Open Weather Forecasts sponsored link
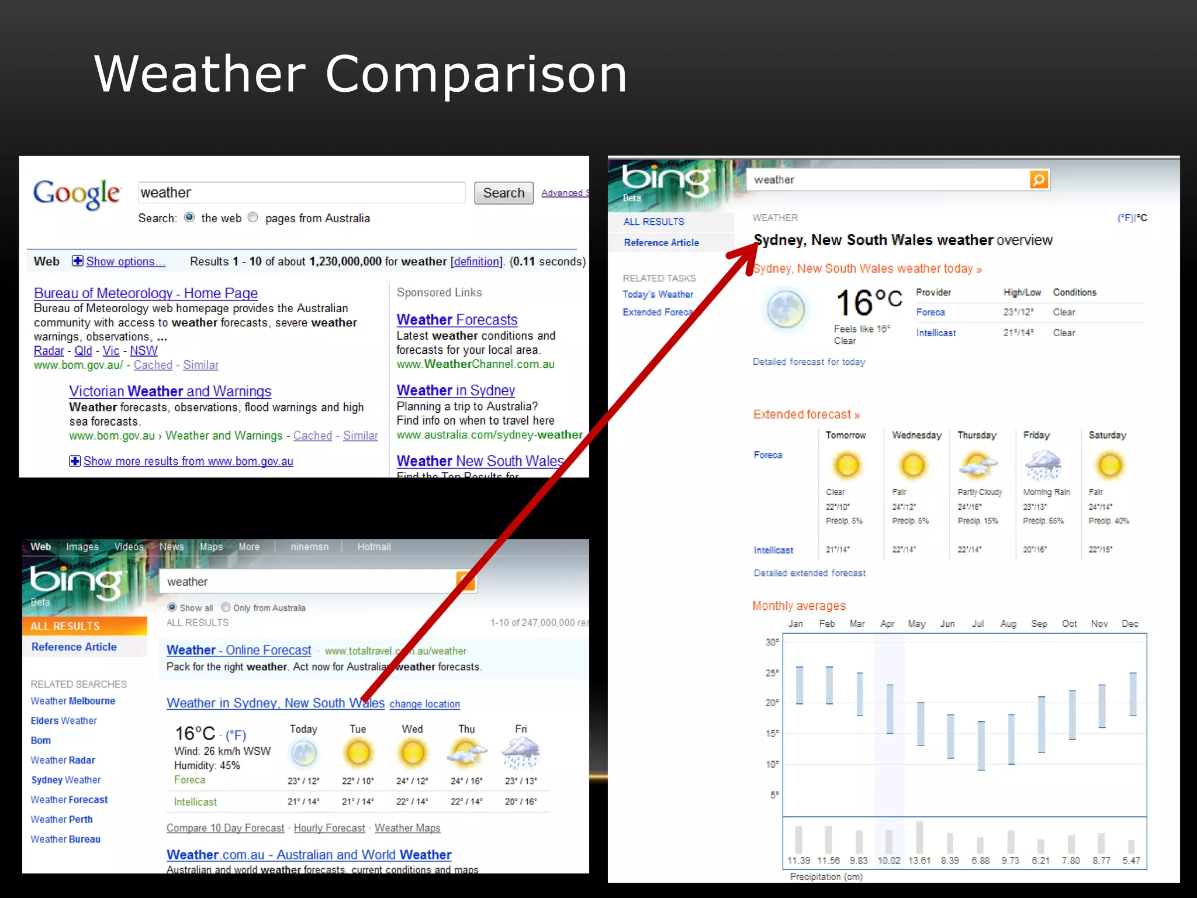 (457, 320)
